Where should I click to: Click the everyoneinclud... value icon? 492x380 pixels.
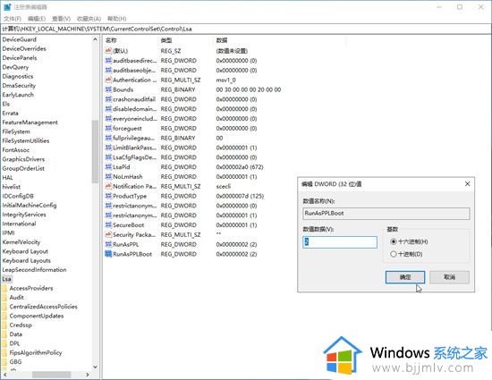[108, 119]
